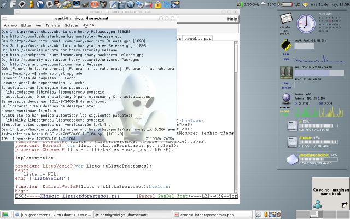Click the gray square-frame launcher icon
350x219 pixels.
(50, 4)
